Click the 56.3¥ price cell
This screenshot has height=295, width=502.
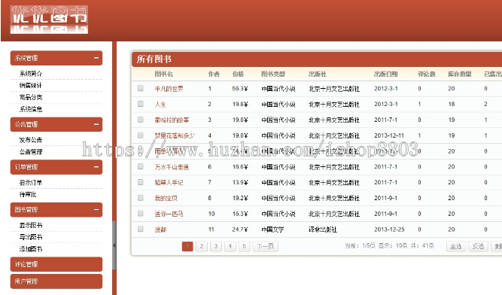(240, 89)
